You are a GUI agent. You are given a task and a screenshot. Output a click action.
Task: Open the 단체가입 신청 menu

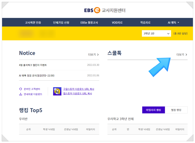[x=61, y=22]
